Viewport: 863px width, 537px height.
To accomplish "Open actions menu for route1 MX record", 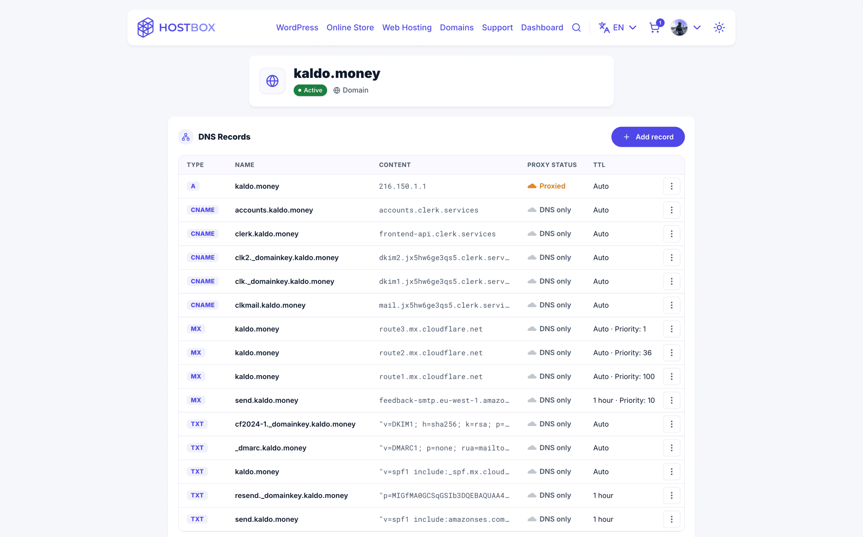I will pos(671,376).
